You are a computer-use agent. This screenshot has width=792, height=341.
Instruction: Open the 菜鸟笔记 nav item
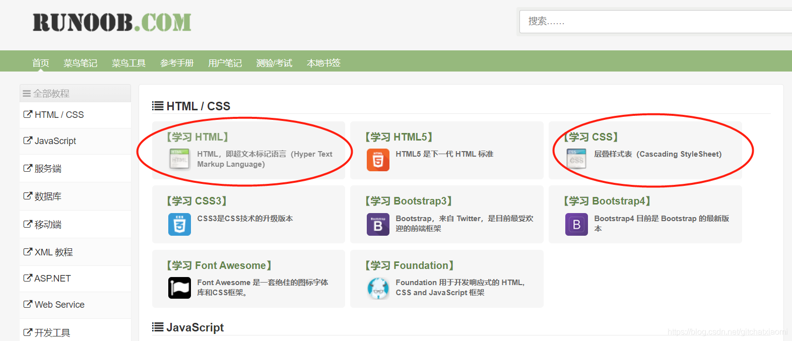81,63
